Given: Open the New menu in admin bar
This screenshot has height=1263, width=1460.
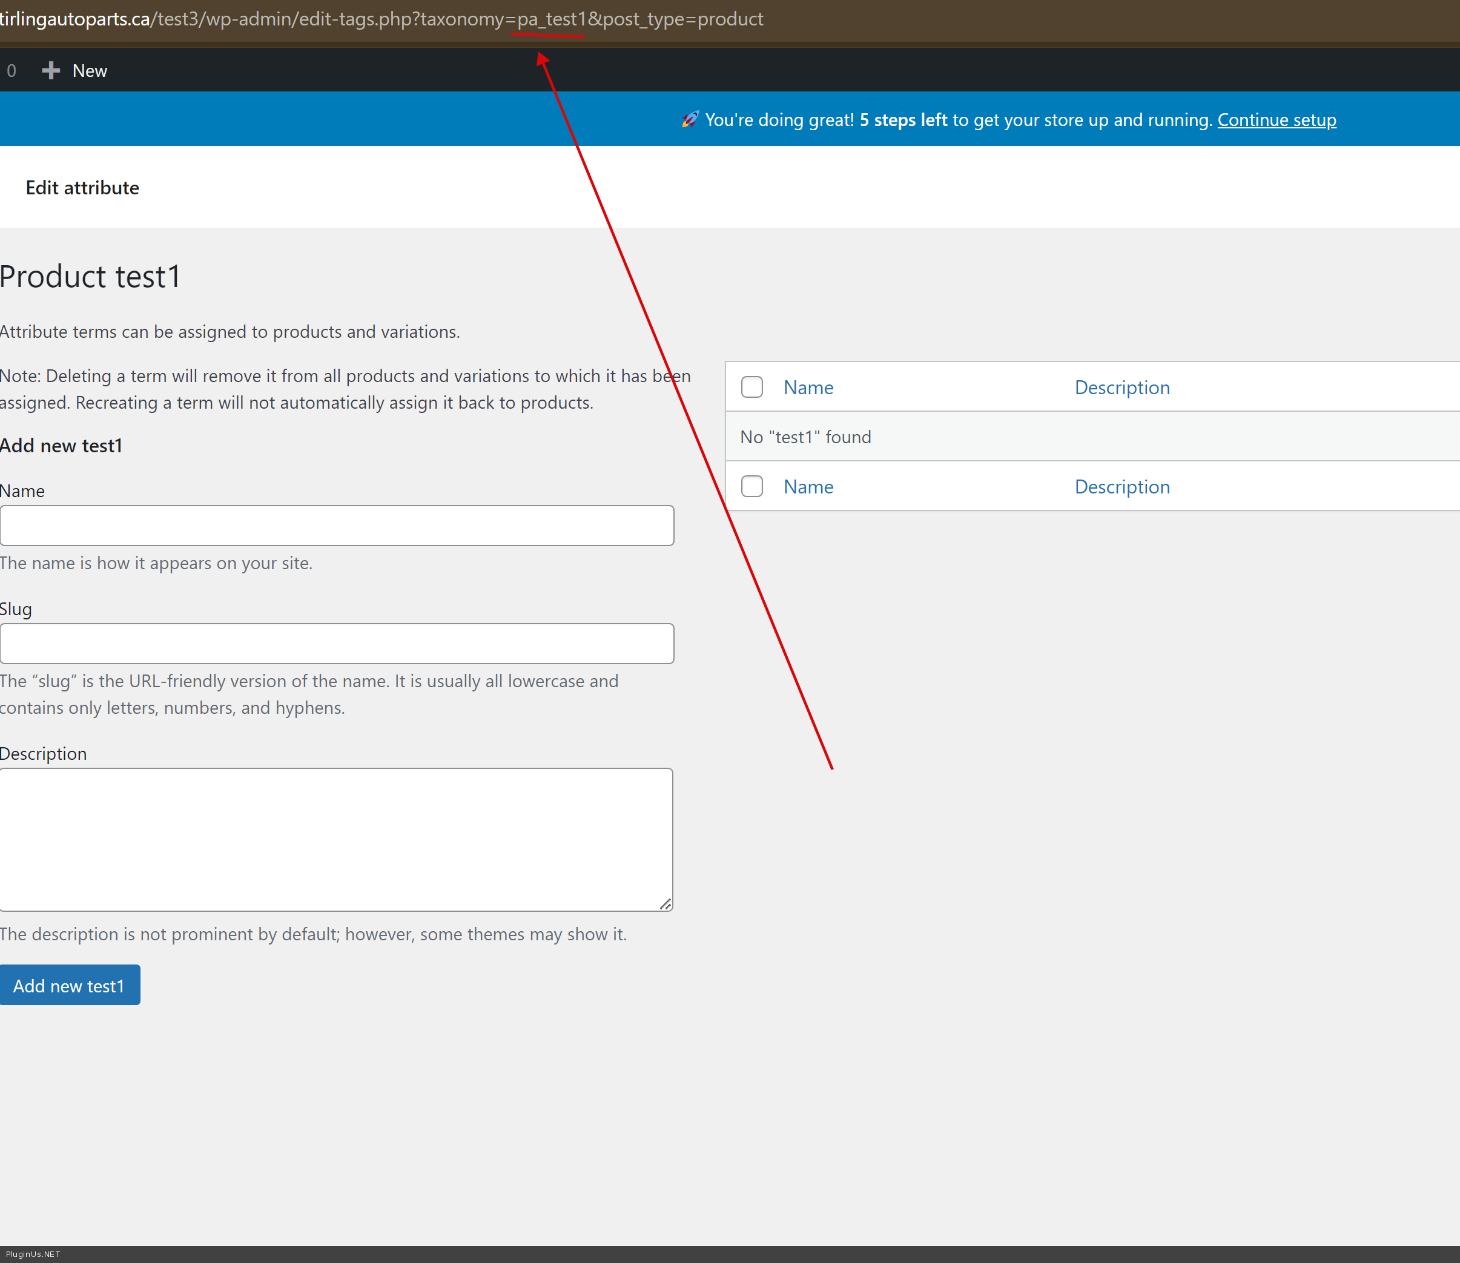Looking at the screenshot, I should (90, 70).
